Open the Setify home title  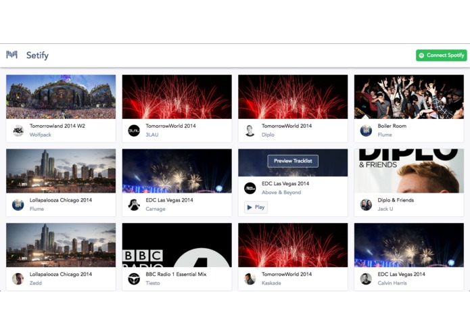37,55
